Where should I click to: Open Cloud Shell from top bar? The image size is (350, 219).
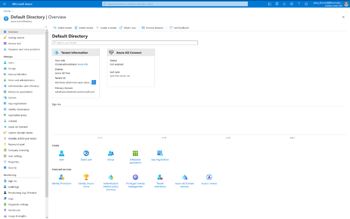coord(270,4)
